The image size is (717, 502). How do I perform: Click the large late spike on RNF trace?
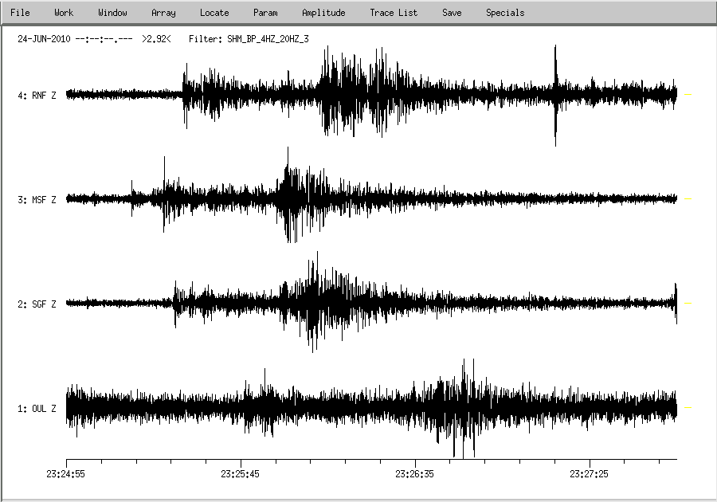(x=555, y=95)
